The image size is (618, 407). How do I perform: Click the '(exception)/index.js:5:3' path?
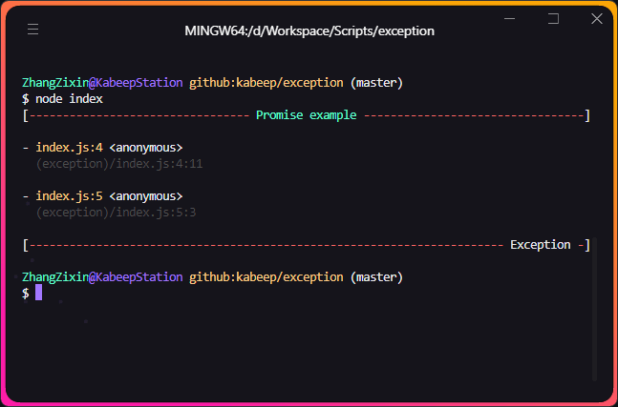(x=116, y=213)
